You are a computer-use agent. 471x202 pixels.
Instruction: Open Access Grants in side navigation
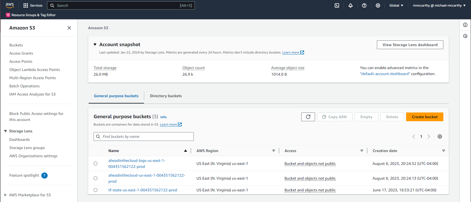coord(21,53)
